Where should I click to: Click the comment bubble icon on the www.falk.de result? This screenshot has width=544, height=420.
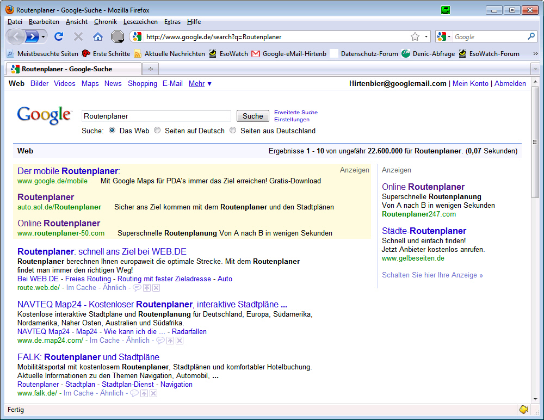tap(134, 393)
